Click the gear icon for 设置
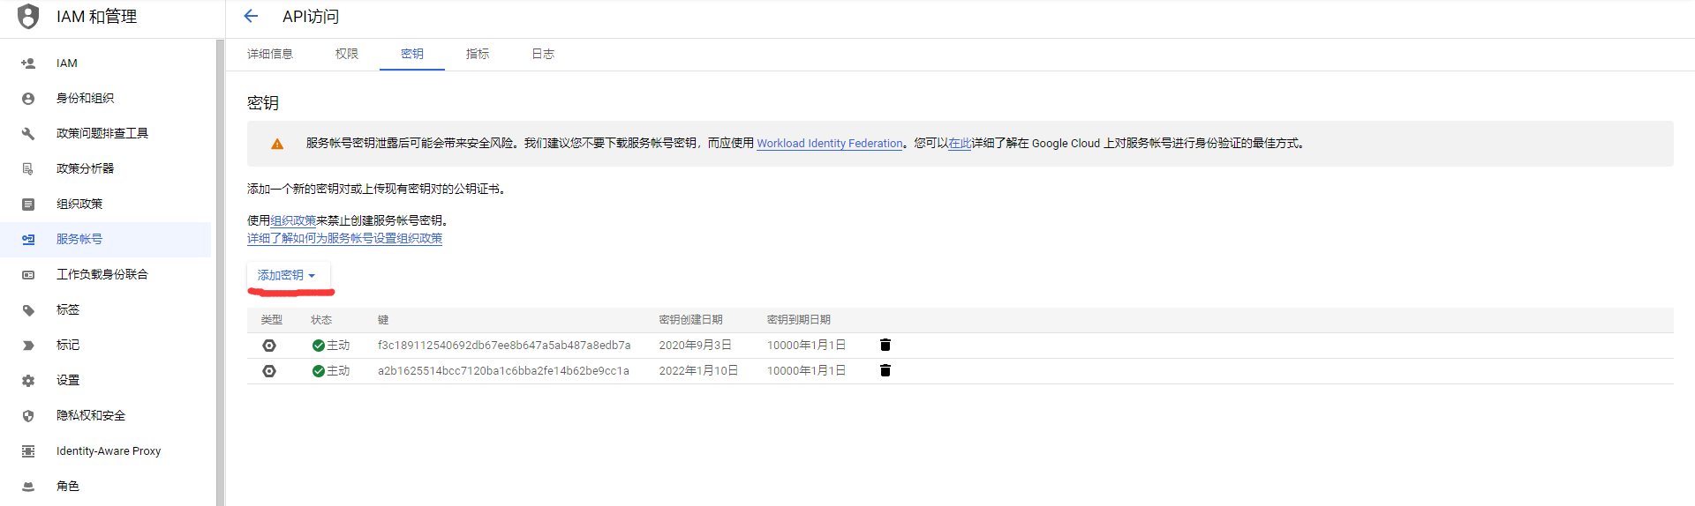This screenshot has width=1695, height=506. click(28, 381)
